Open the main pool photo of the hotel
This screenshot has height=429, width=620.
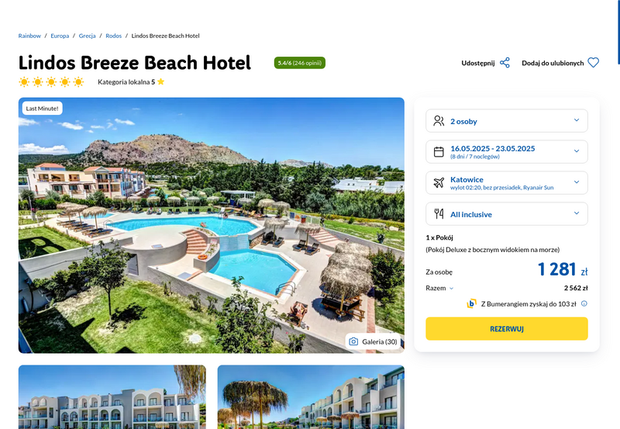[x=211, y=225]
